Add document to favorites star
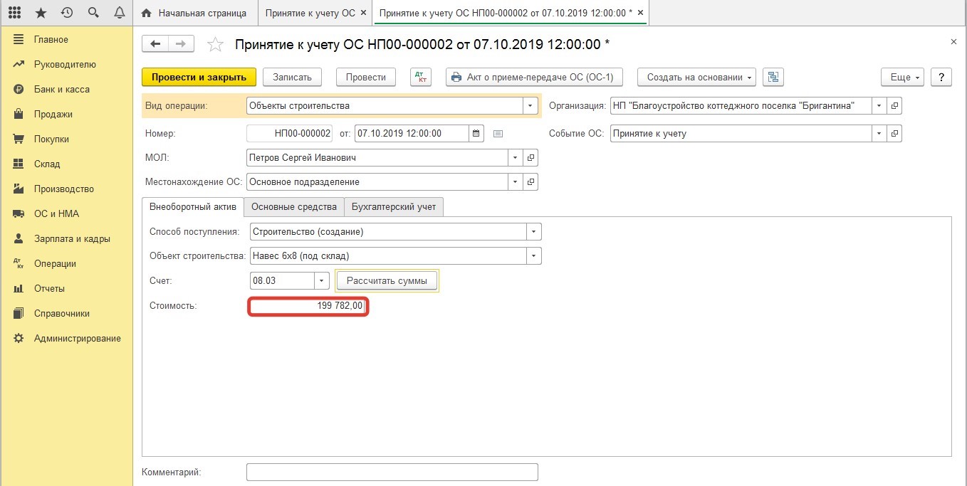 [x=214, y=45]
